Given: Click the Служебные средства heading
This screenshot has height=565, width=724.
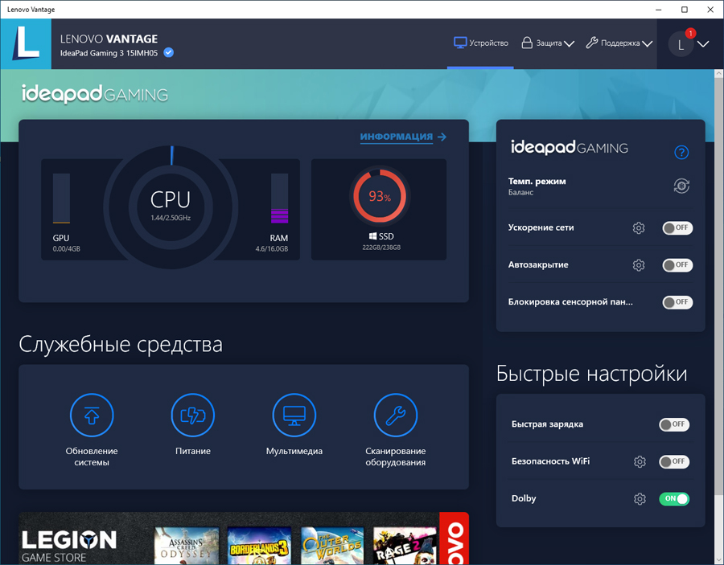Looking at the screenshot, I should pos(121,345).
